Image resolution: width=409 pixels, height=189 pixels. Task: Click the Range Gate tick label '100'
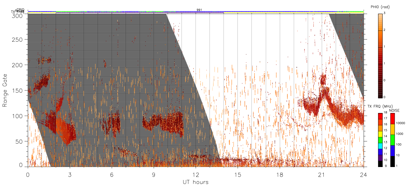tap(17, 116)
